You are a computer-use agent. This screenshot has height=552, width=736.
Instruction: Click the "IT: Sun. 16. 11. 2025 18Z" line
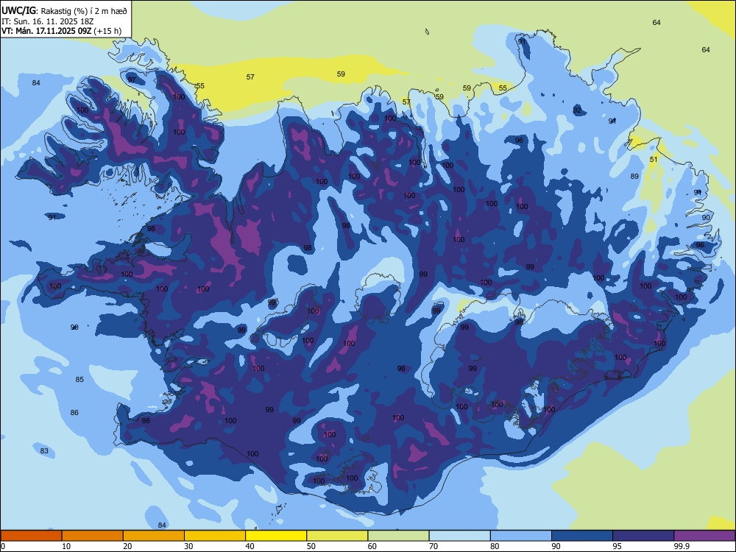[47, 21]
